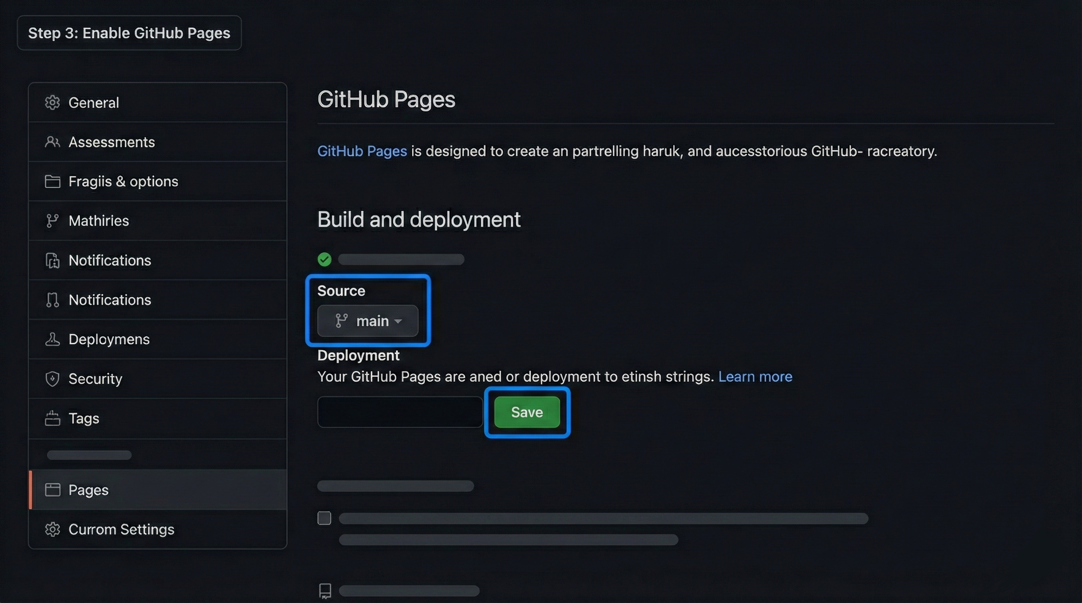Click the flask icon beside Deploymens
The height and width of the screenshot is (603, 1082).
coord(52,339)
